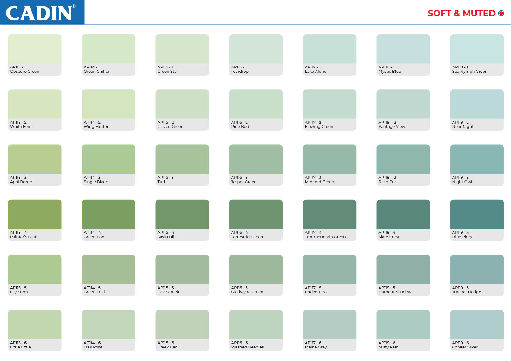Select the Pine Bud swatch
Screen dimensions: 511x361
256,104
